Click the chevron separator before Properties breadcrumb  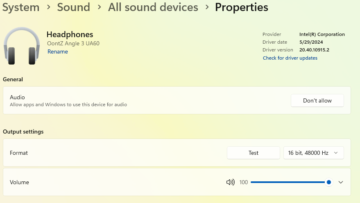click(206, 7)
